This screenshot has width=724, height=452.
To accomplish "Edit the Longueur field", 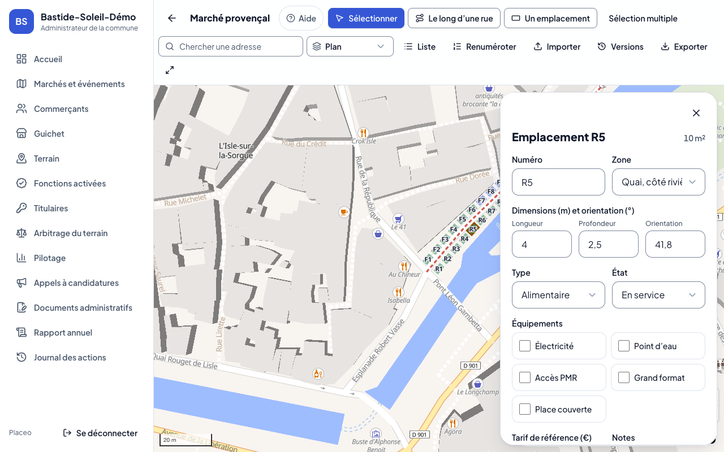I will 542,244.
